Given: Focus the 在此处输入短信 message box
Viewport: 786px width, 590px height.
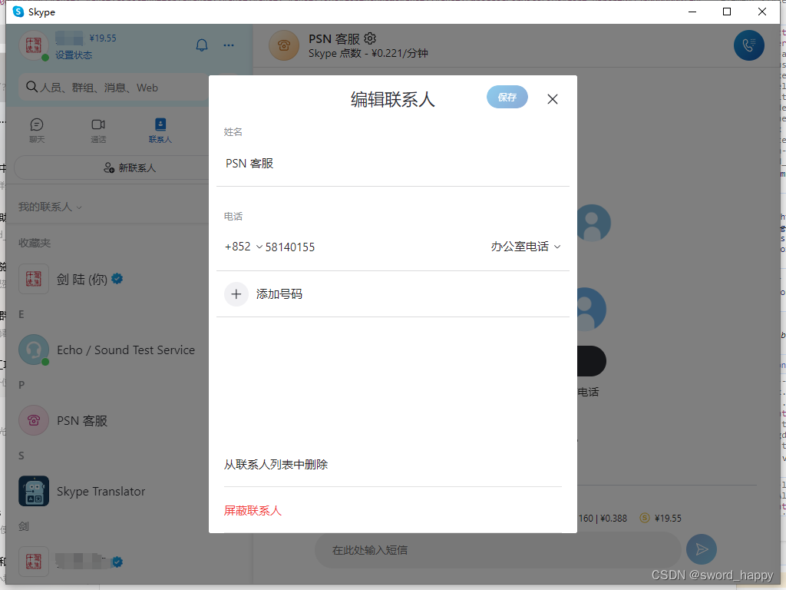Looking at the screenshot, I should [497, 550].
